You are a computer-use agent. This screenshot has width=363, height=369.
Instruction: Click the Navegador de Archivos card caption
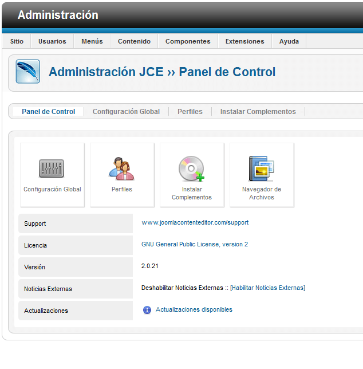click(262, 193)
